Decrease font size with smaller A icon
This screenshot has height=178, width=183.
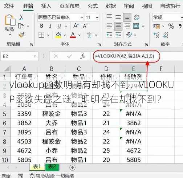(85, 26)
